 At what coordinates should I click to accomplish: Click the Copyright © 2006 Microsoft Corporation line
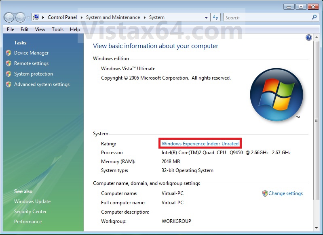166,78
